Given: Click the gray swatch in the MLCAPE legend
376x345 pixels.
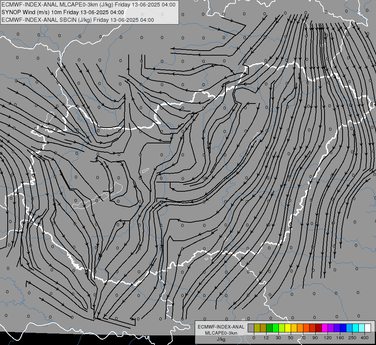Looking at the screenshot, I should 251,328.
